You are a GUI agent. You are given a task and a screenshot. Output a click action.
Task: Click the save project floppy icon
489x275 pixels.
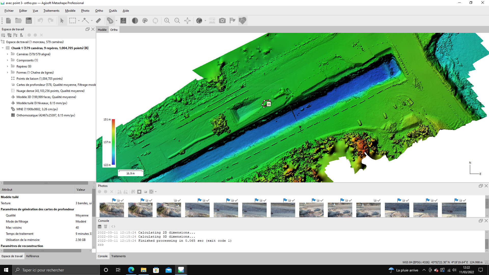(29, 21)
